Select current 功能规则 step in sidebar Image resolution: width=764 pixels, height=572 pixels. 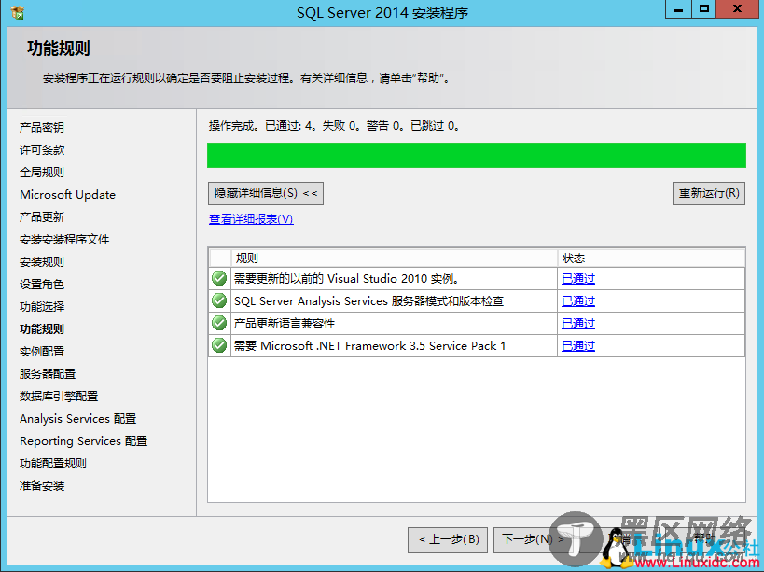(x=42, y=328)
